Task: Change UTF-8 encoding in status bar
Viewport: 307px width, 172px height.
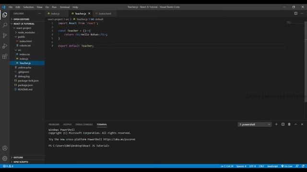Action: click(x=252, y=166)
